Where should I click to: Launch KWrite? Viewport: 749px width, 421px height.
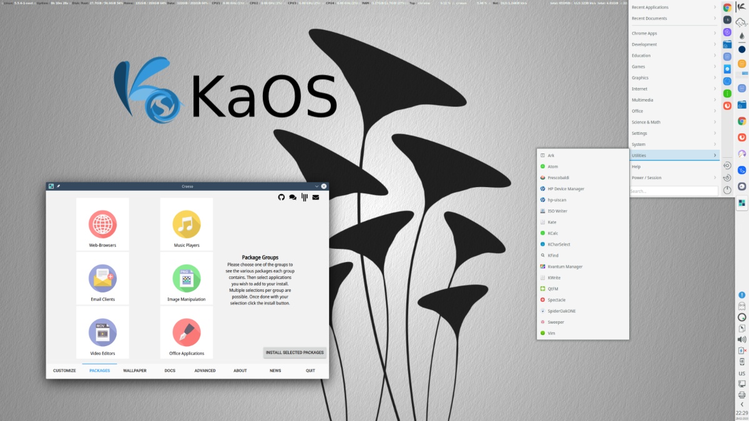coord(582,278)
